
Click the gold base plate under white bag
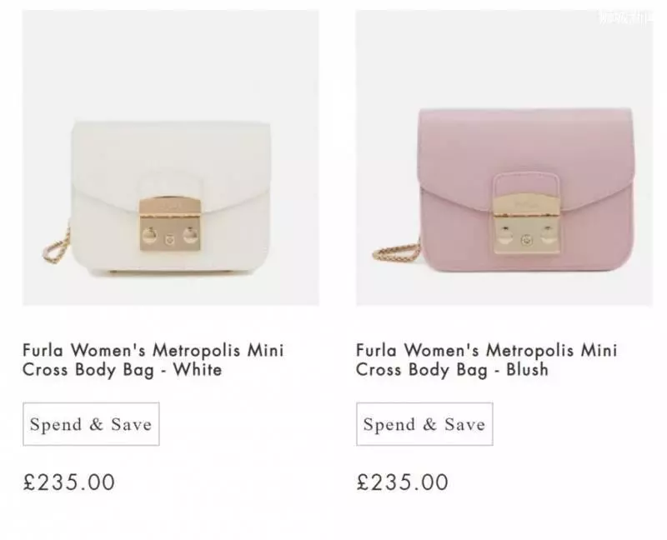(x=170, y=272)
